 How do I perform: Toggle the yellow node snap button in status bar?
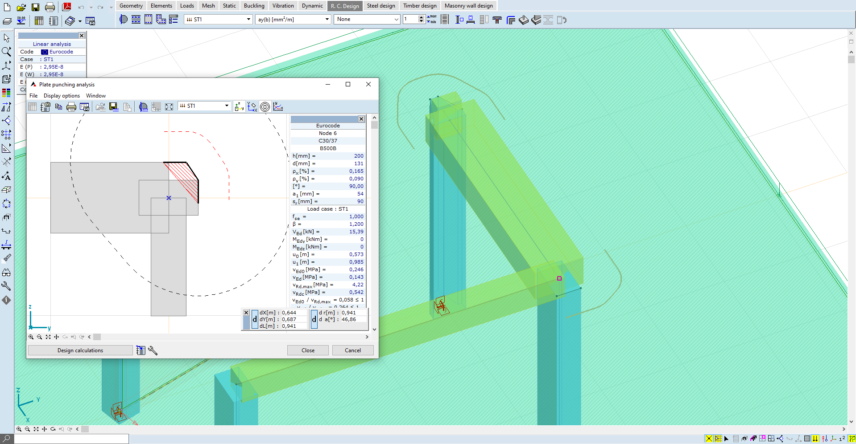(x=709, y=439)
